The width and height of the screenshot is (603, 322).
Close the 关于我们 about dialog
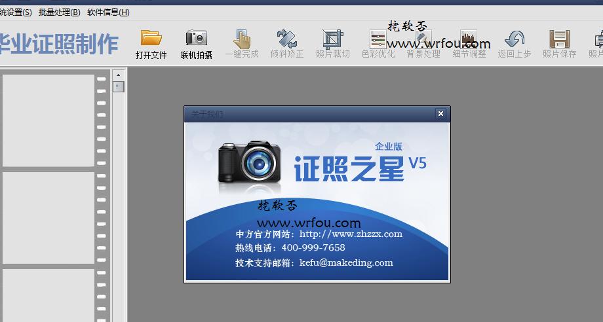point(440,114)
